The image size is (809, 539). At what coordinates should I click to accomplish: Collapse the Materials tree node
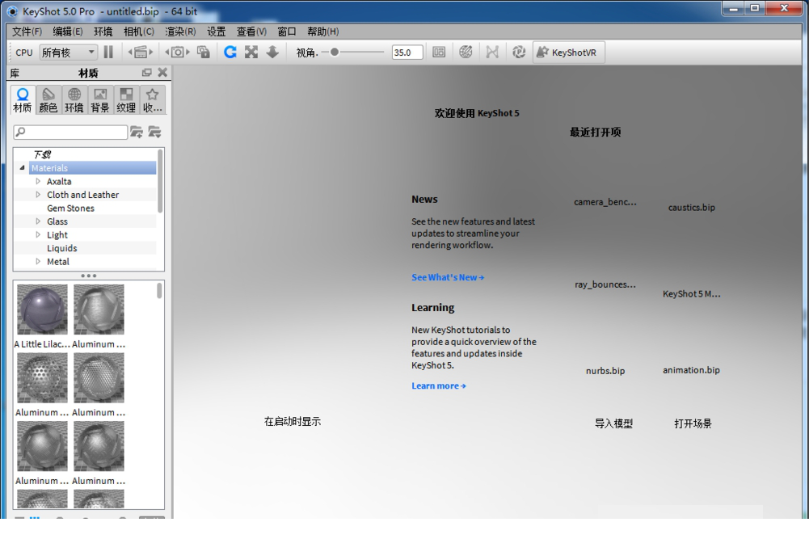[x=22, y=167]
